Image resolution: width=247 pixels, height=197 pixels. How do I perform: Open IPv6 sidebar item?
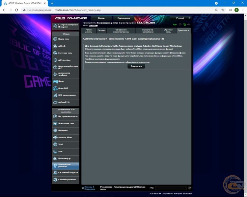(66, 144)
